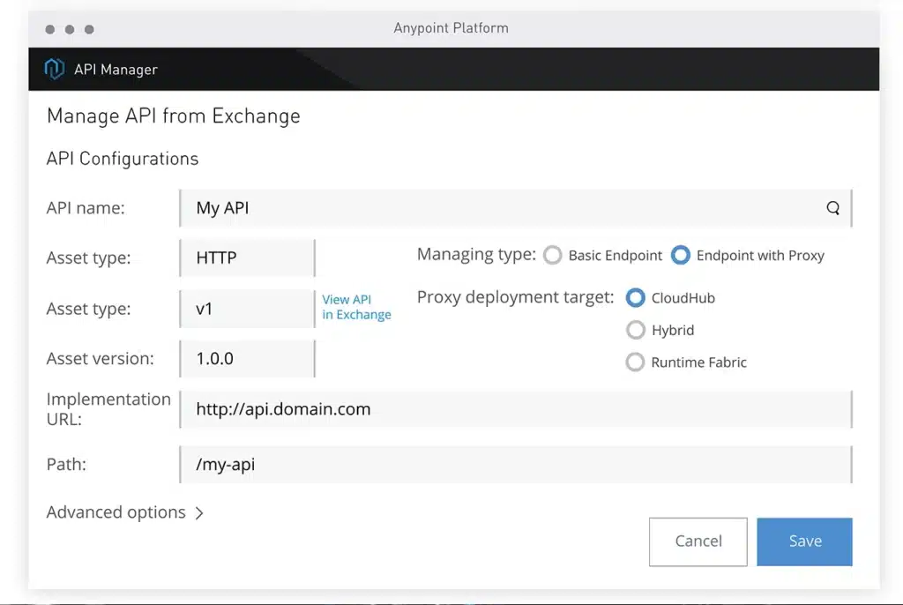Screen dimensions: 903x605
Task: Click the My API name field
Action: [x=494, y=208]
